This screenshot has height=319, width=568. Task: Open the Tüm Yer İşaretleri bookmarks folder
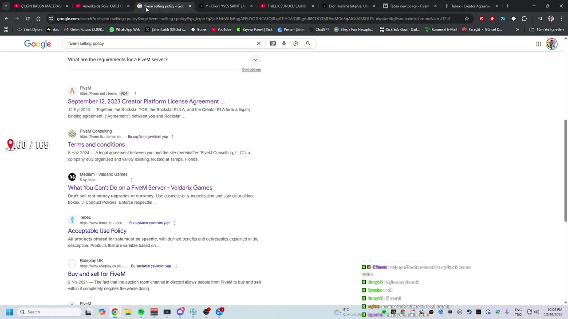point(547,30)
